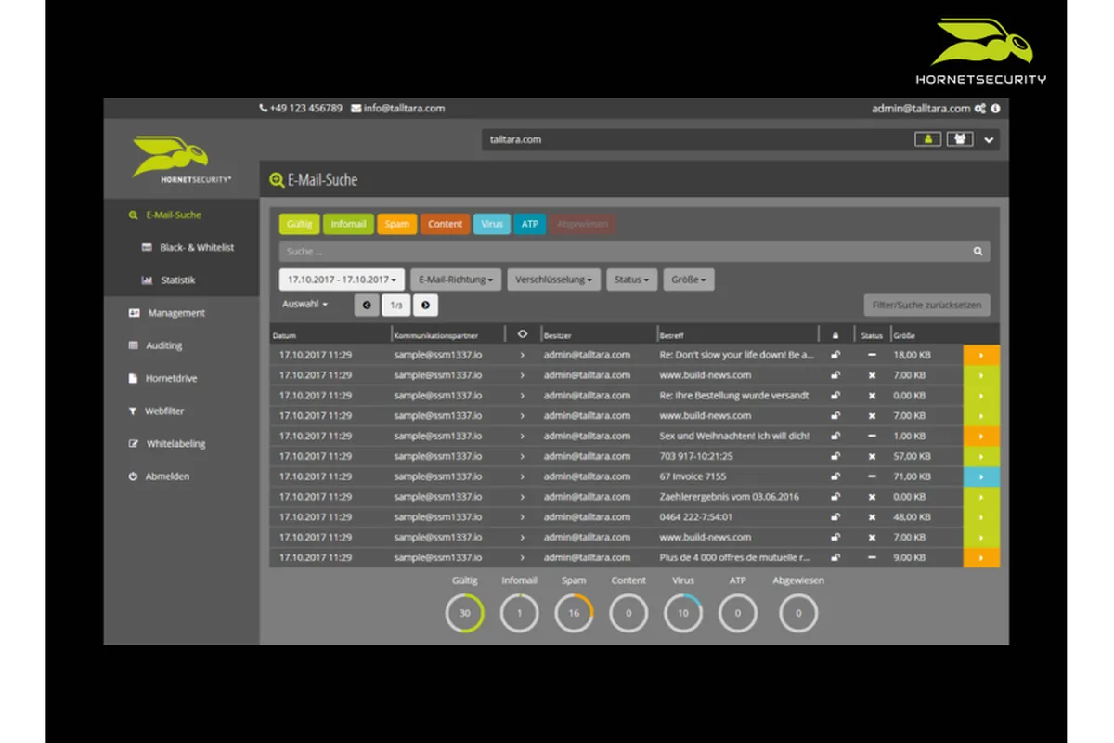The height and width of the screenshot is (743, 1114).
Task: Select Abmelden to log out
Action: tap(167, 476)
